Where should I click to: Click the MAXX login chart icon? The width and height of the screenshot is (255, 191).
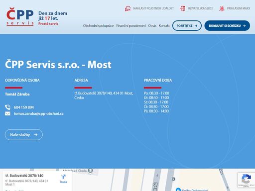(x=222, y=8)
